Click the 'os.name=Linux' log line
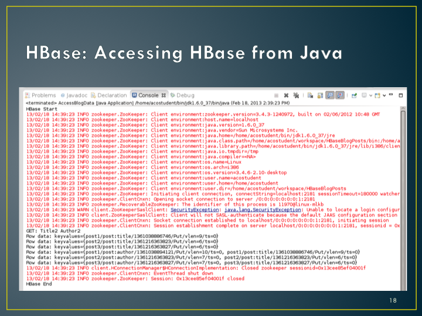This screenshot has height=316, width=422. tap(134, 162)
